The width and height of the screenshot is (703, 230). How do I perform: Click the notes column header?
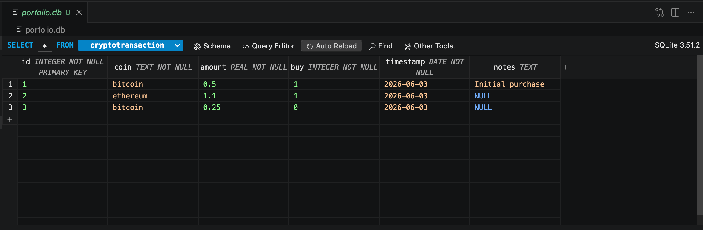515,67
